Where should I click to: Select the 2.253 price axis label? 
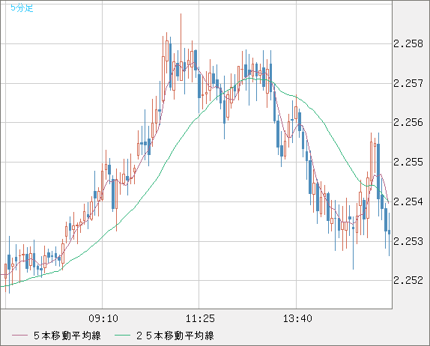(408, 241)
